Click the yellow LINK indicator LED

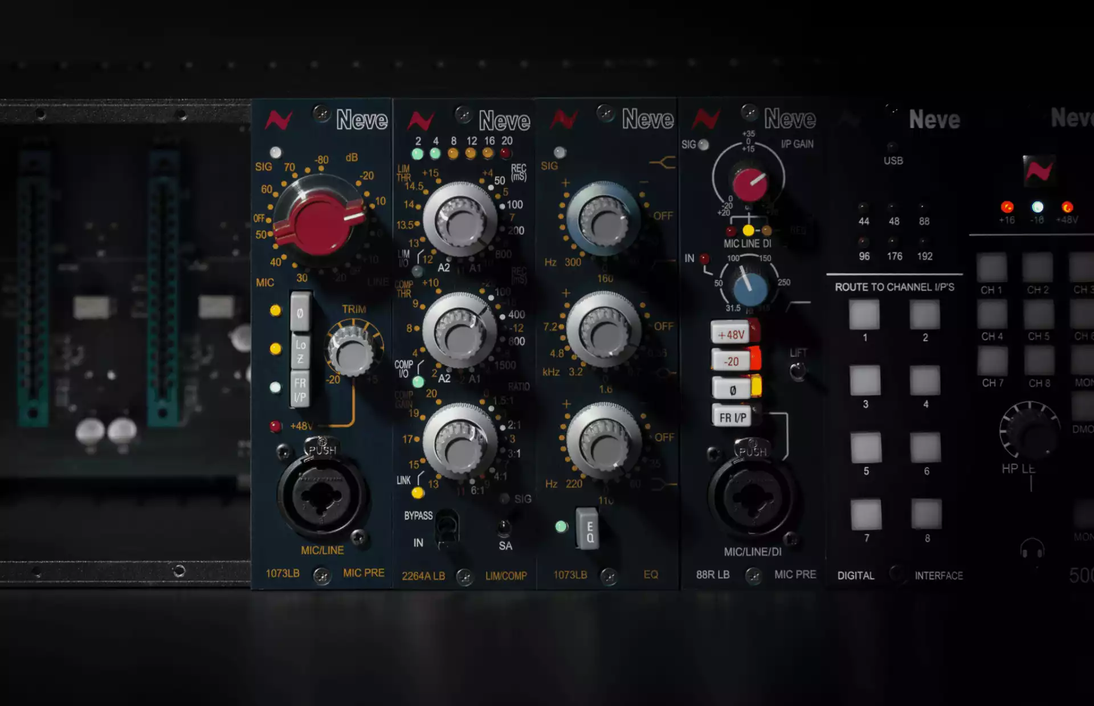[x=418, y=493]
